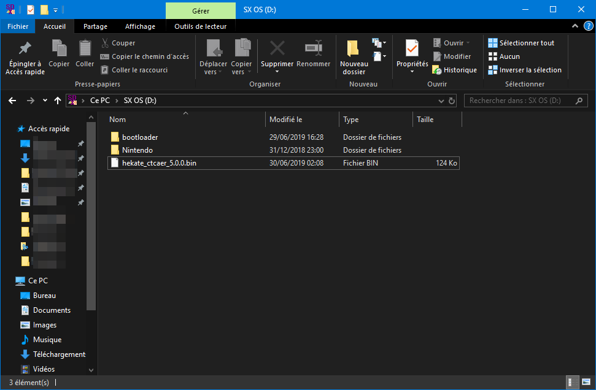Click Inverser la sélection
Screen dimensions: 596x390
pyautogui.click(x=525, y=70)
